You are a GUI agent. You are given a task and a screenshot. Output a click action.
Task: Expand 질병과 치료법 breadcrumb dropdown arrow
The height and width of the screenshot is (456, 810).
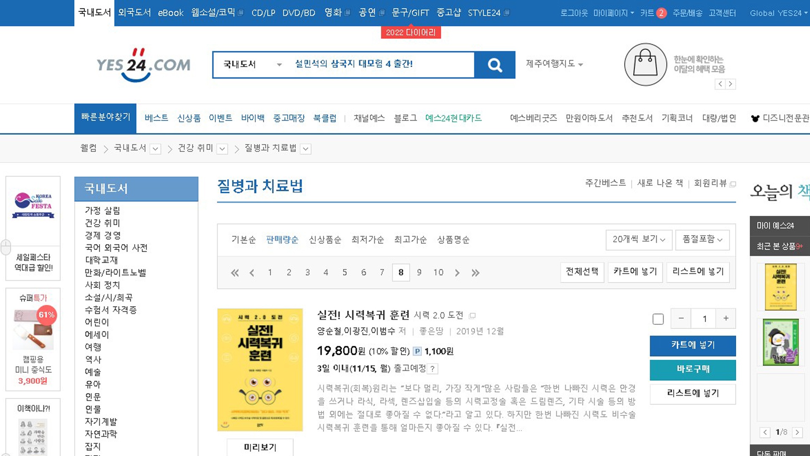point(306,149)
